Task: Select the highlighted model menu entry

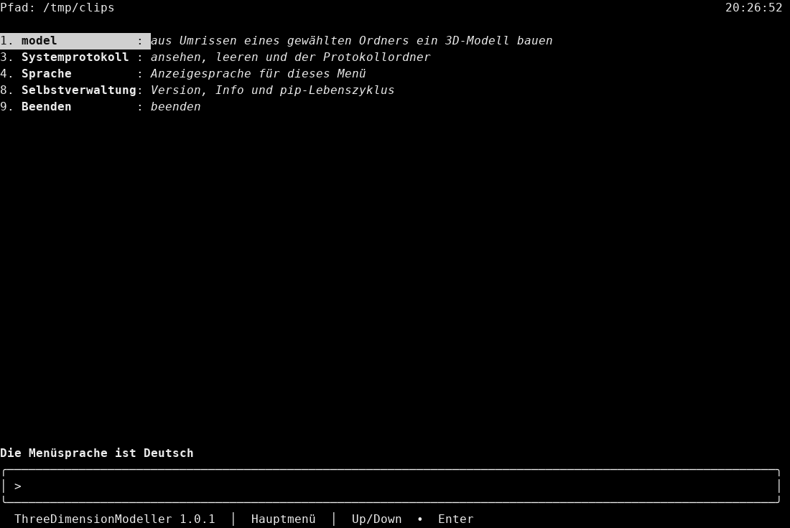Action: (x=75, y=41)
